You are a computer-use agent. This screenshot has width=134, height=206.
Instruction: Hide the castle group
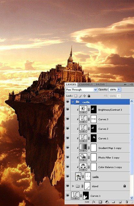[x=67, y=102]
